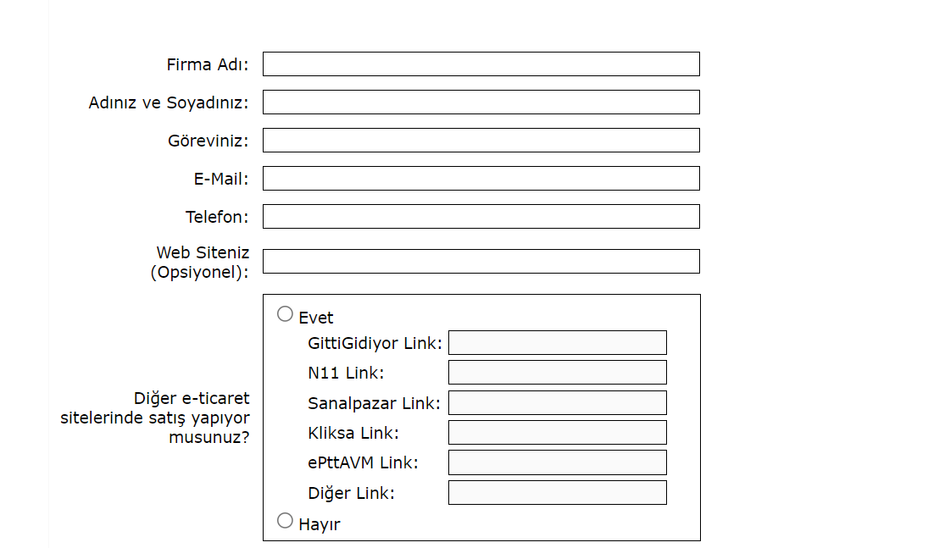
Task: Click the "Telefon:" label text
Action: tap(217, 218)
